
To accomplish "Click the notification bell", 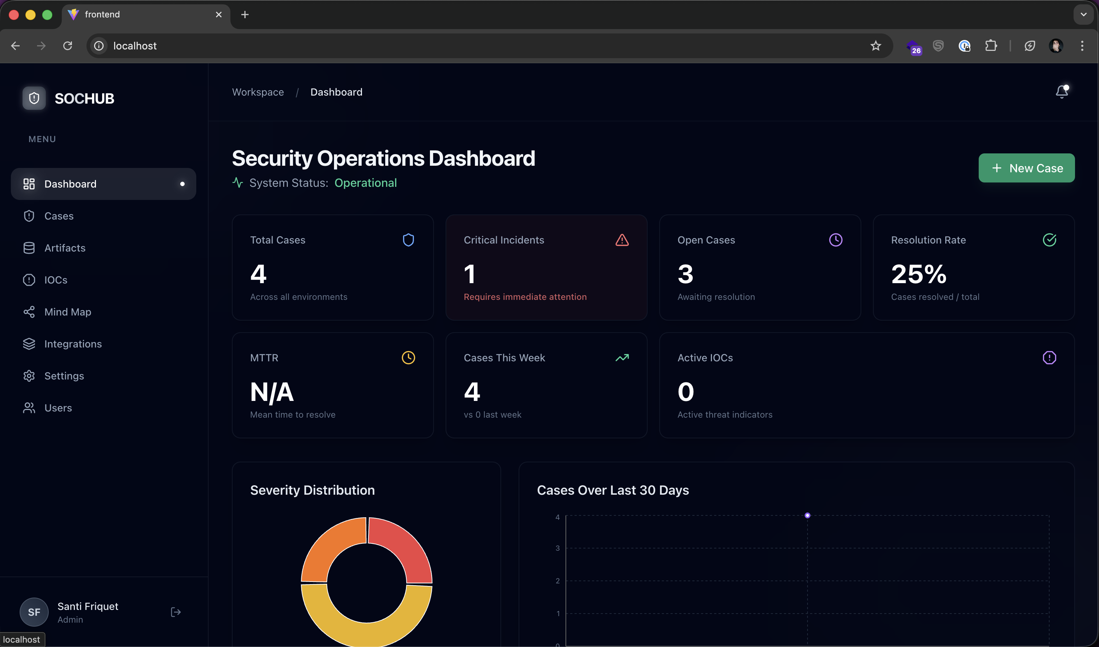I will pyautogui.click(x=1062, y=92).
